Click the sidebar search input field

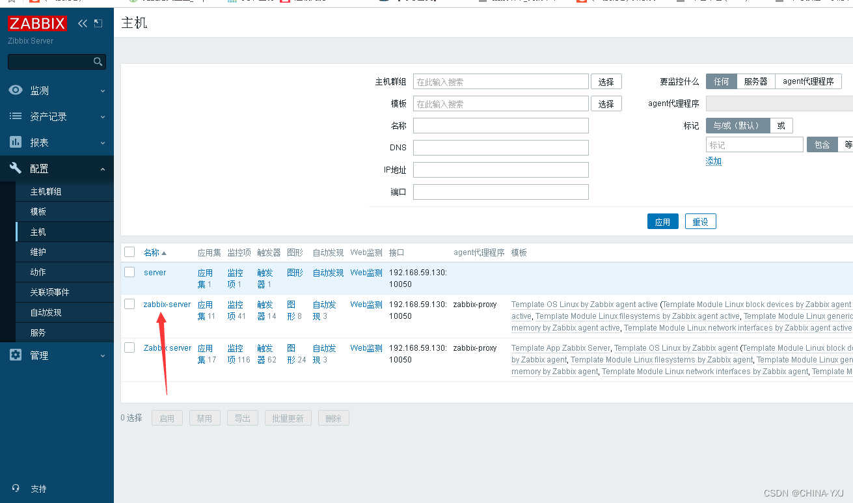point(50,62)
